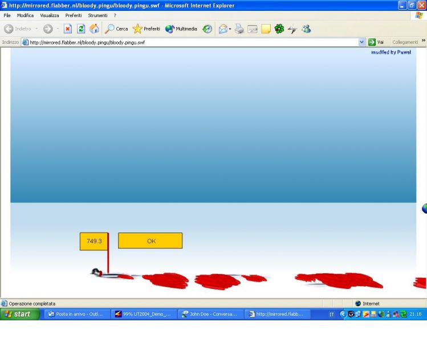Click the yellow OK button in the game
This screenshot has width=427, height=342.
(x=151, y=241)
